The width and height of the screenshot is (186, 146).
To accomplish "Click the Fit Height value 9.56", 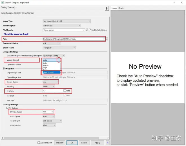I will point(45,95).
